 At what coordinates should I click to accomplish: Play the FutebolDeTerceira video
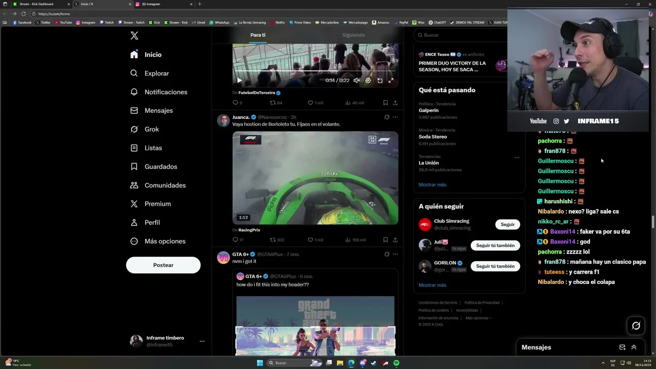click(239, 80)
